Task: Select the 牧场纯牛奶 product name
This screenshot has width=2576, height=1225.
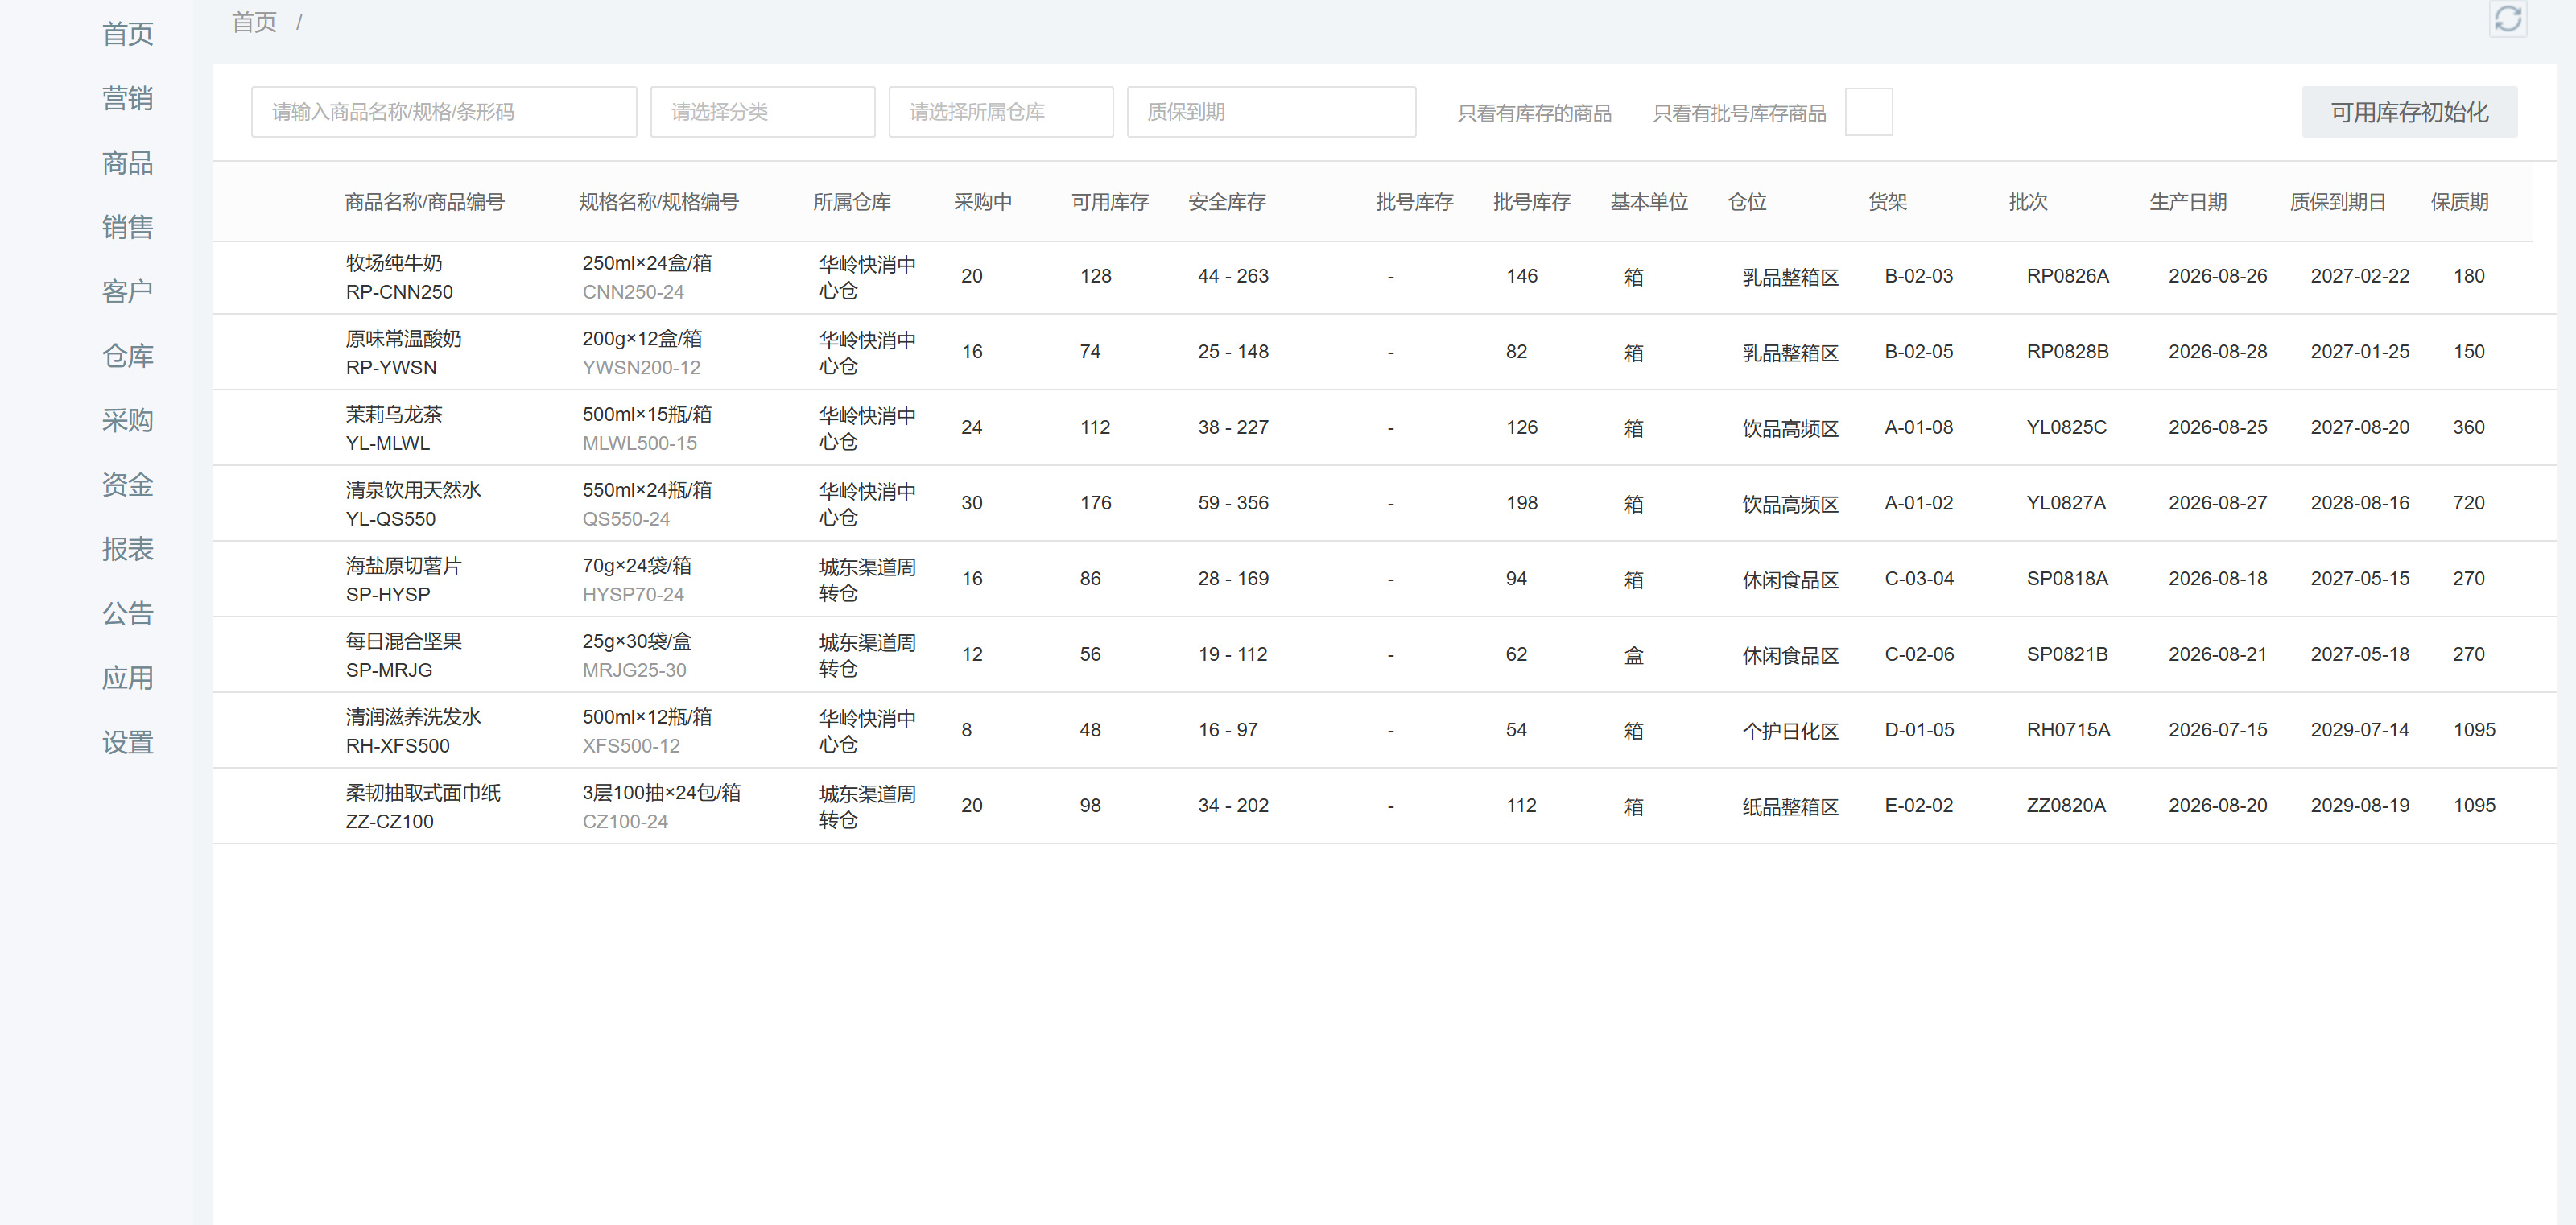Action: [394, 263]
